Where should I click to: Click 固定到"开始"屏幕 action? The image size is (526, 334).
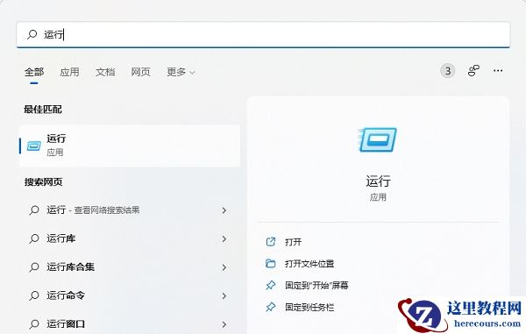(316, 286)
